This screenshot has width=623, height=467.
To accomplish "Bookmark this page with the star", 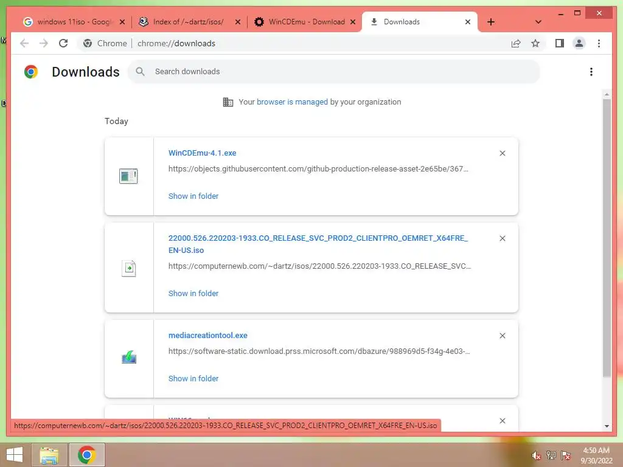I will [535, 43].
